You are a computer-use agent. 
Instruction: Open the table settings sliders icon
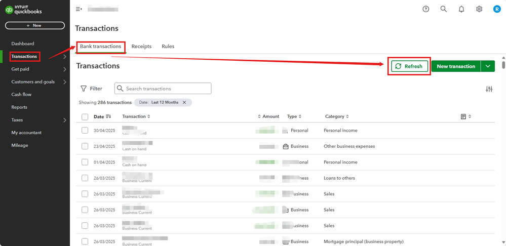coord(489,89)
